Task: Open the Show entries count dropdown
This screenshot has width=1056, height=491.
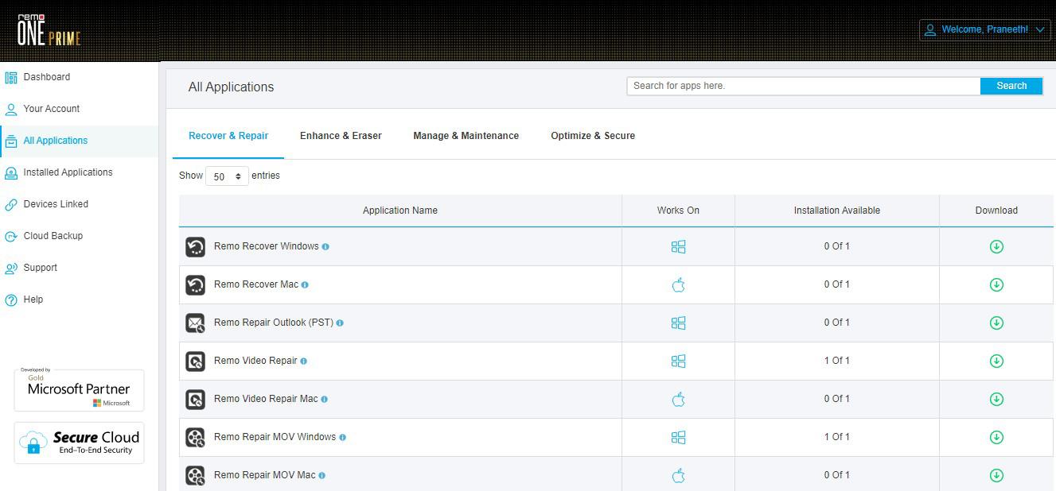Action: (227, 176)
